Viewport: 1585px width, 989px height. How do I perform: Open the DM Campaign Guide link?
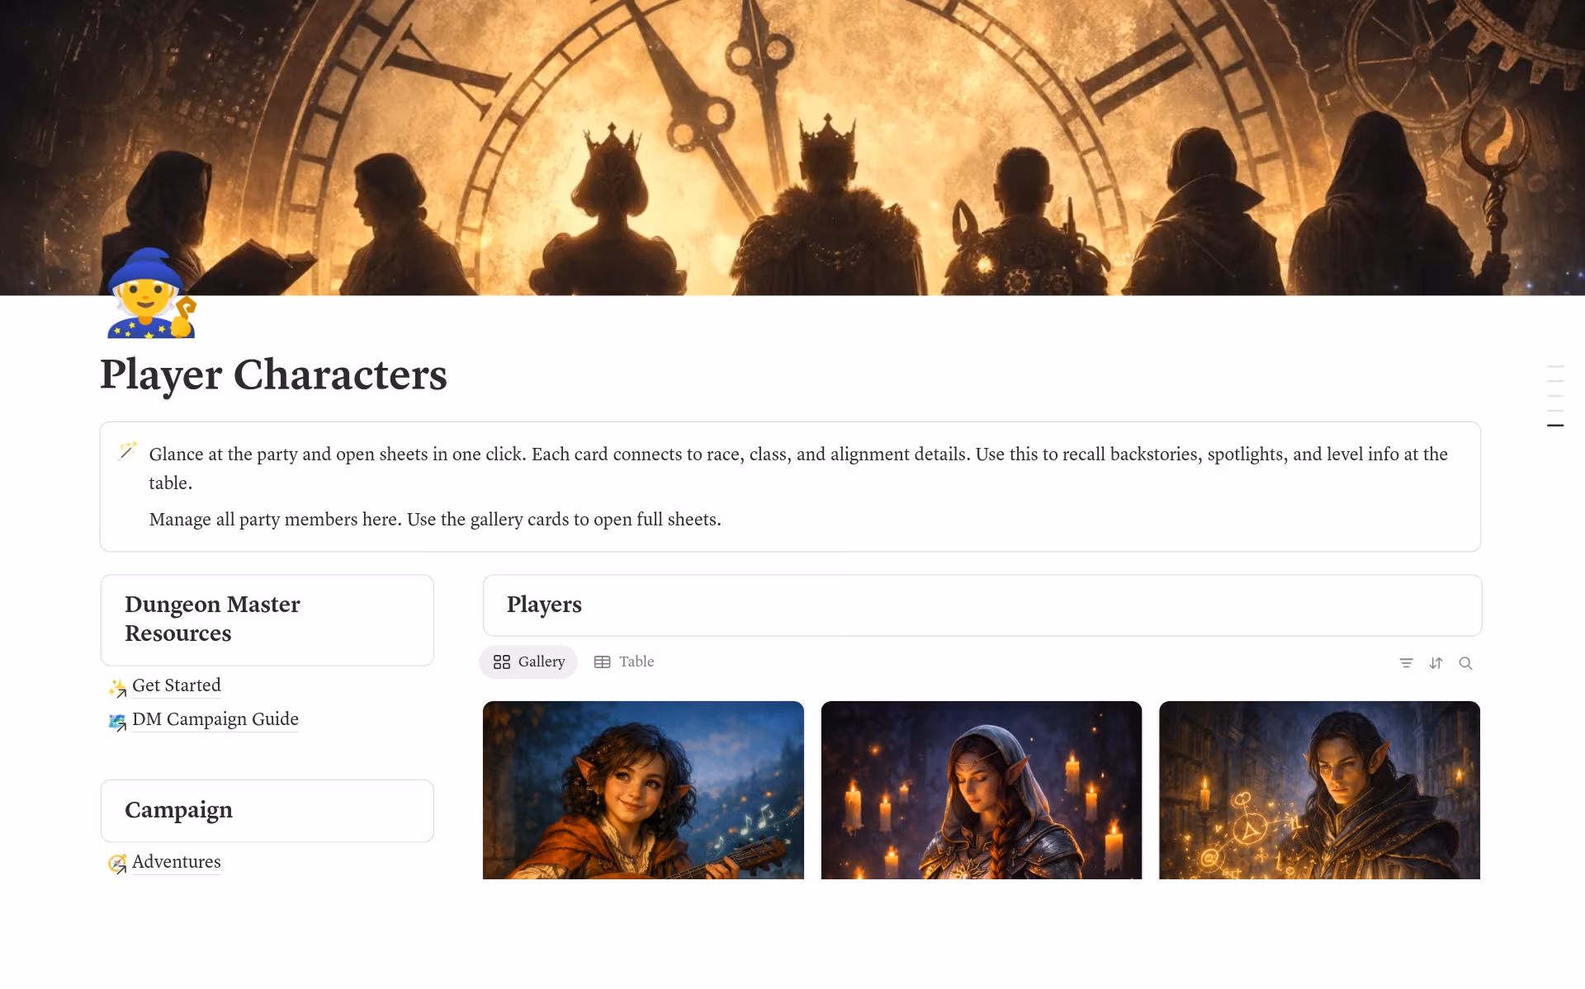215,719
